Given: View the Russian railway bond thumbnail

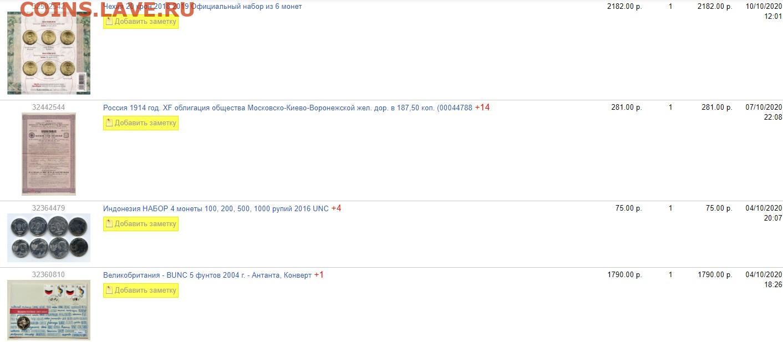Looking at the screenshot, I should (x=49, y=154).
